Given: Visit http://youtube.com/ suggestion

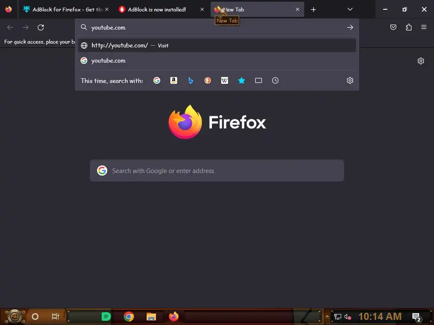Looking at the screenshot, I should click(217, 45).
